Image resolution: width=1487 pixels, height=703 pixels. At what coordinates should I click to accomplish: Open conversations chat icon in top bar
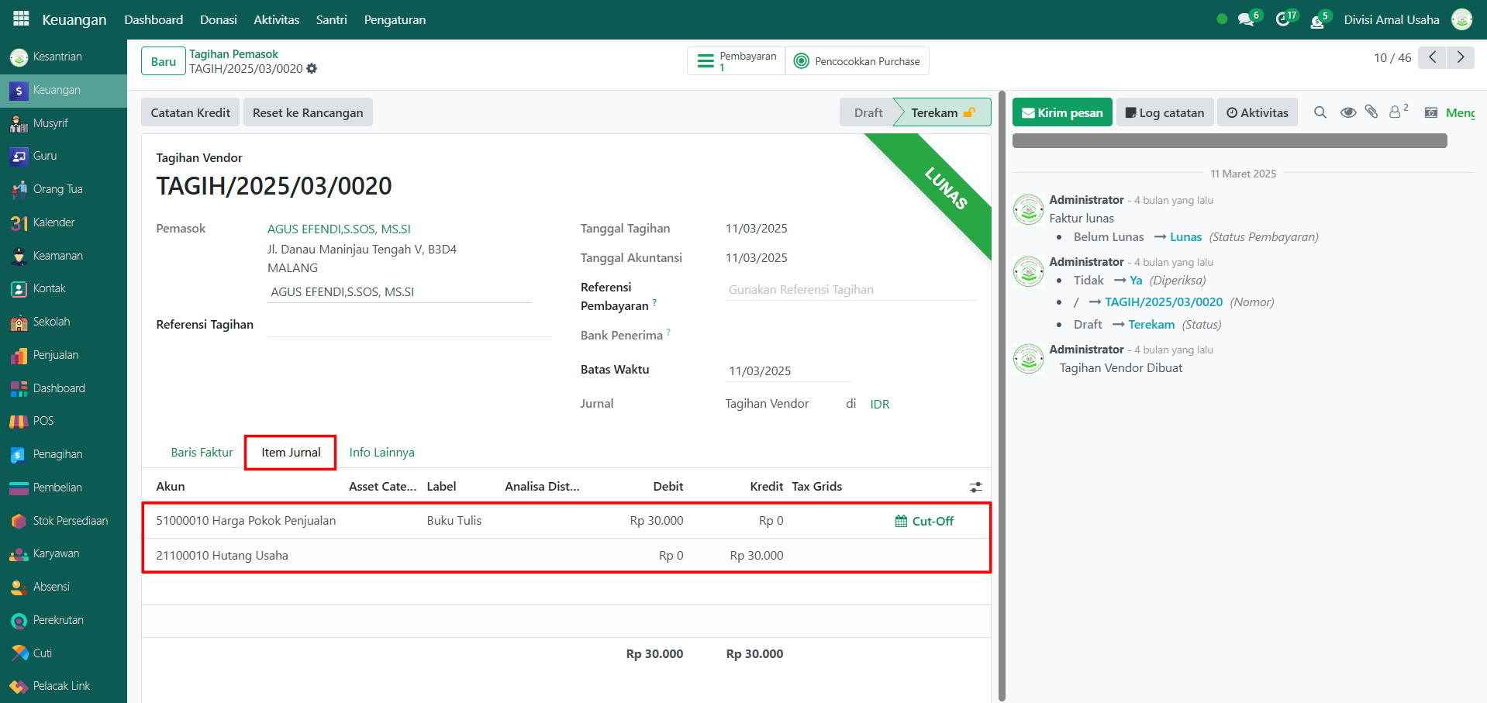pyautogui.click(x=1246, y=19)
